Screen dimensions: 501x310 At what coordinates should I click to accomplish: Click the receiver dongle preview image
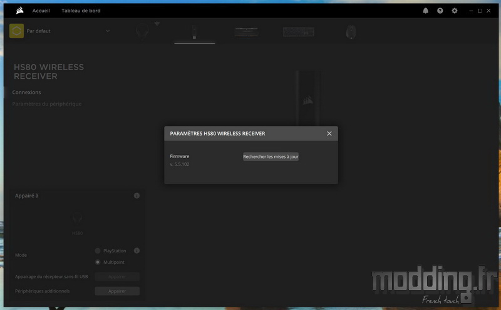point(308,98)
